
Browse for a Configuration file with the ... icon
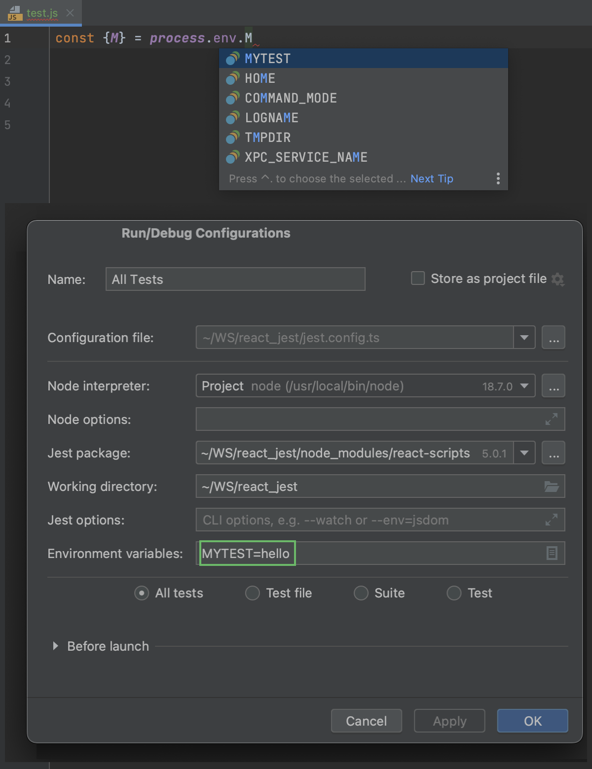(x=553, y=337)
